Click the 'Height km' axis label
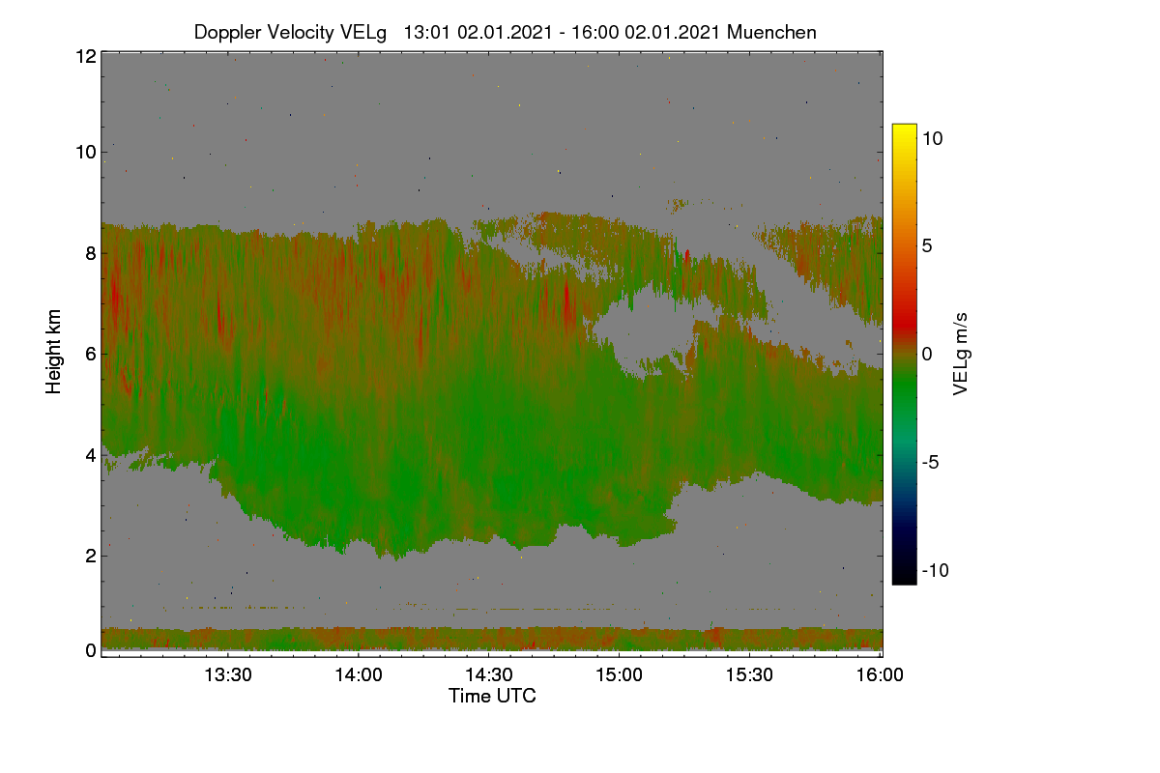The image size is (1160, 773). point(54,352)
